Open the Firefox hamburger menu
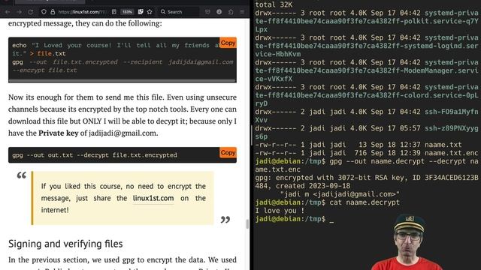481x270 pixels. tap(242, 12)
